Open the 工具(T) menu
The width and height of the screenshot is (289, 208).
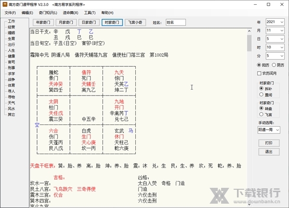pos(90,13)
